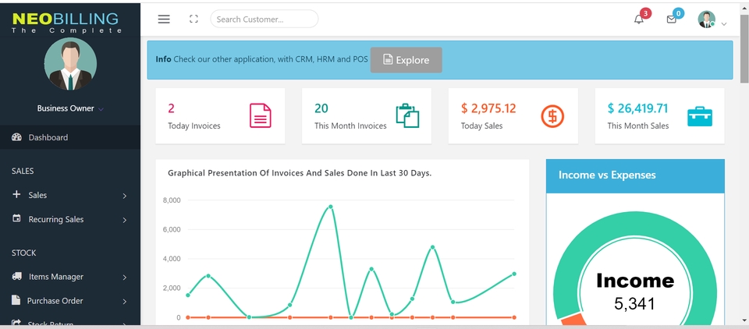Screen dimensions: 749x329
Task: Expand the Items Manager chevron
Action: pos(125,278)
